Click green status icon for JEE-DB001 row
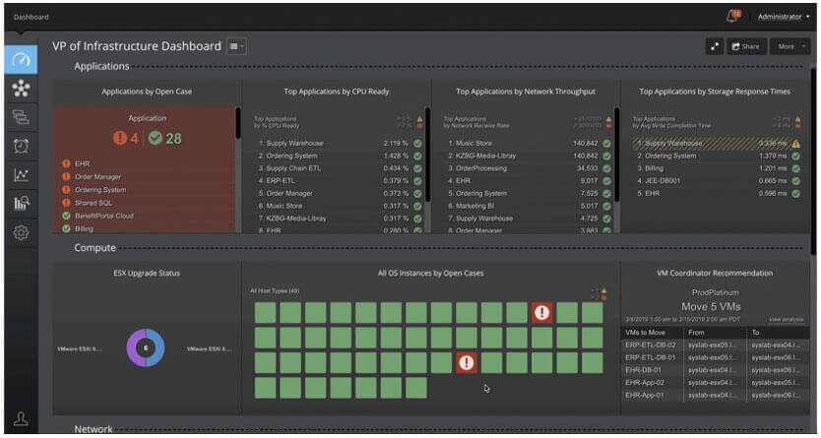 [x=795, y=181]
